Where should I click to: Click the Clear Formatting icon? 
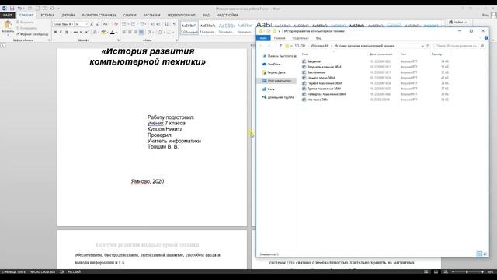(x=116, y=24)
